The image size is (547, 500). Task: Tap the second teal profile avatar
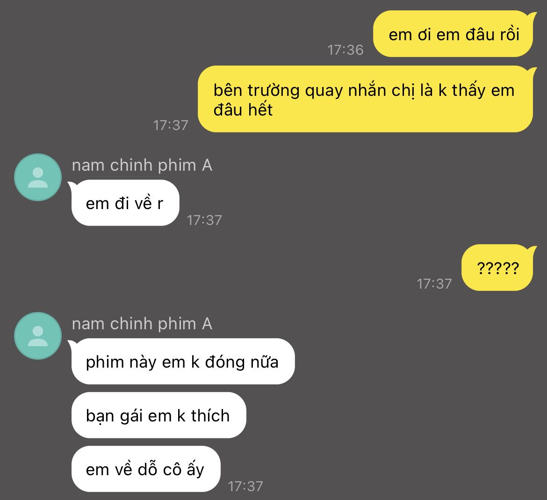tap(38, 336)
